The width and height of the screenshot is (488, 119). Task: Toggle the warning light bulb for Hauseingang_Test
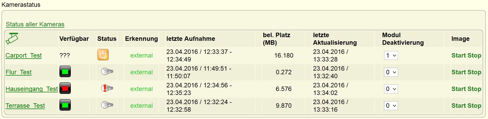(107, 88)
